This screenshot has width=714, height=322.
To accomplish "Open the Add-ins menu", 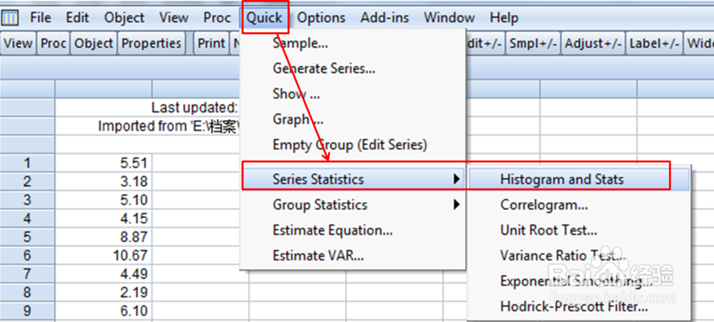I will tap(385, 17).
